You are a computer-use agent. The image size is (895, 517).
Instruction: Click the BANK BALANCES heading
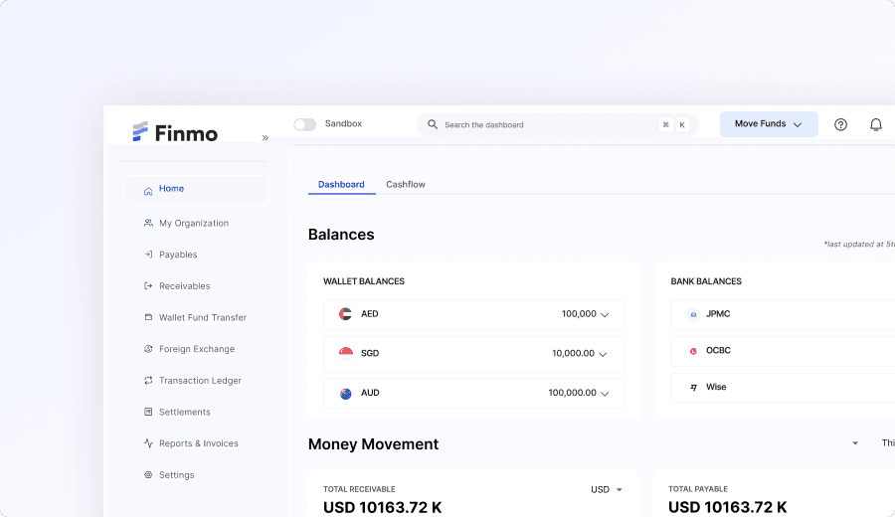tap(706, 281)
